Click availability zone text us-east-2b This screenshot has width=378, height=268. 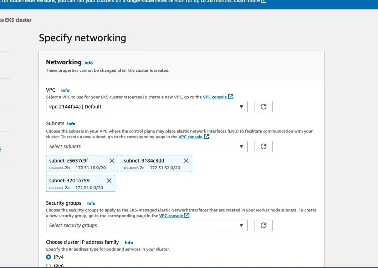59,168
